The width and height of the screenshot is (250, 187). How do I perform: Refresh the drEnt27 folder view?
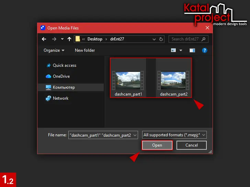point(161,39)
